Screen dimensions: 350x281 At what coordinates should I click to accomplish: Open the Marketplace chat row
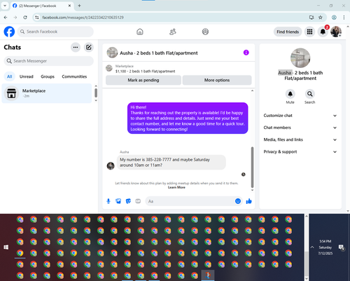(x=47, y=93)
